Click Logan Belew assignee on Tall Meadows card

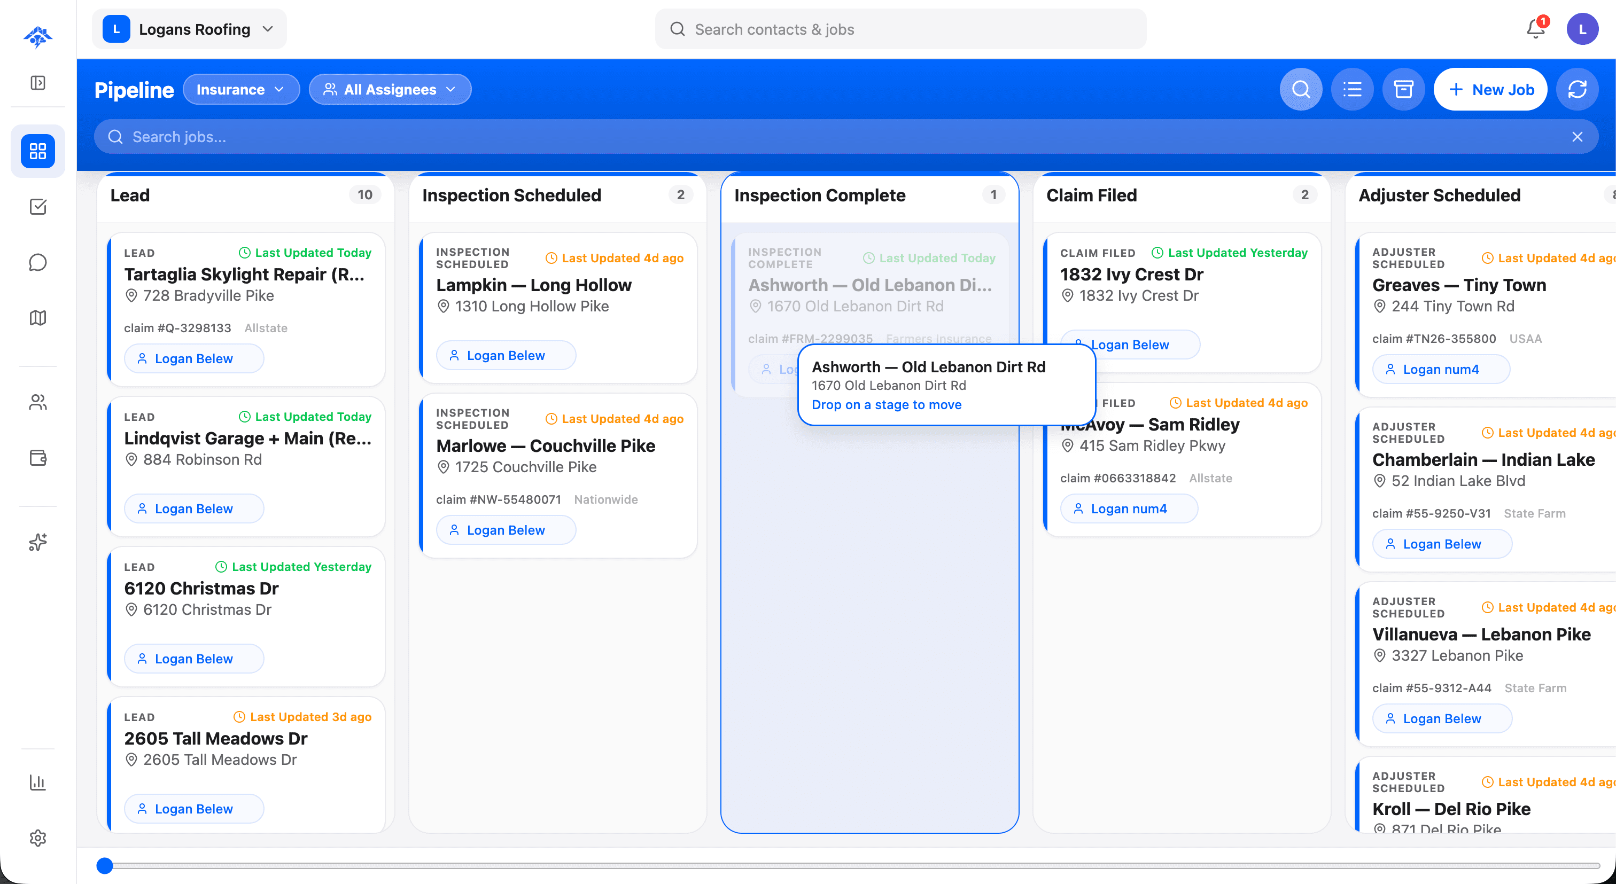coord(194,809)
